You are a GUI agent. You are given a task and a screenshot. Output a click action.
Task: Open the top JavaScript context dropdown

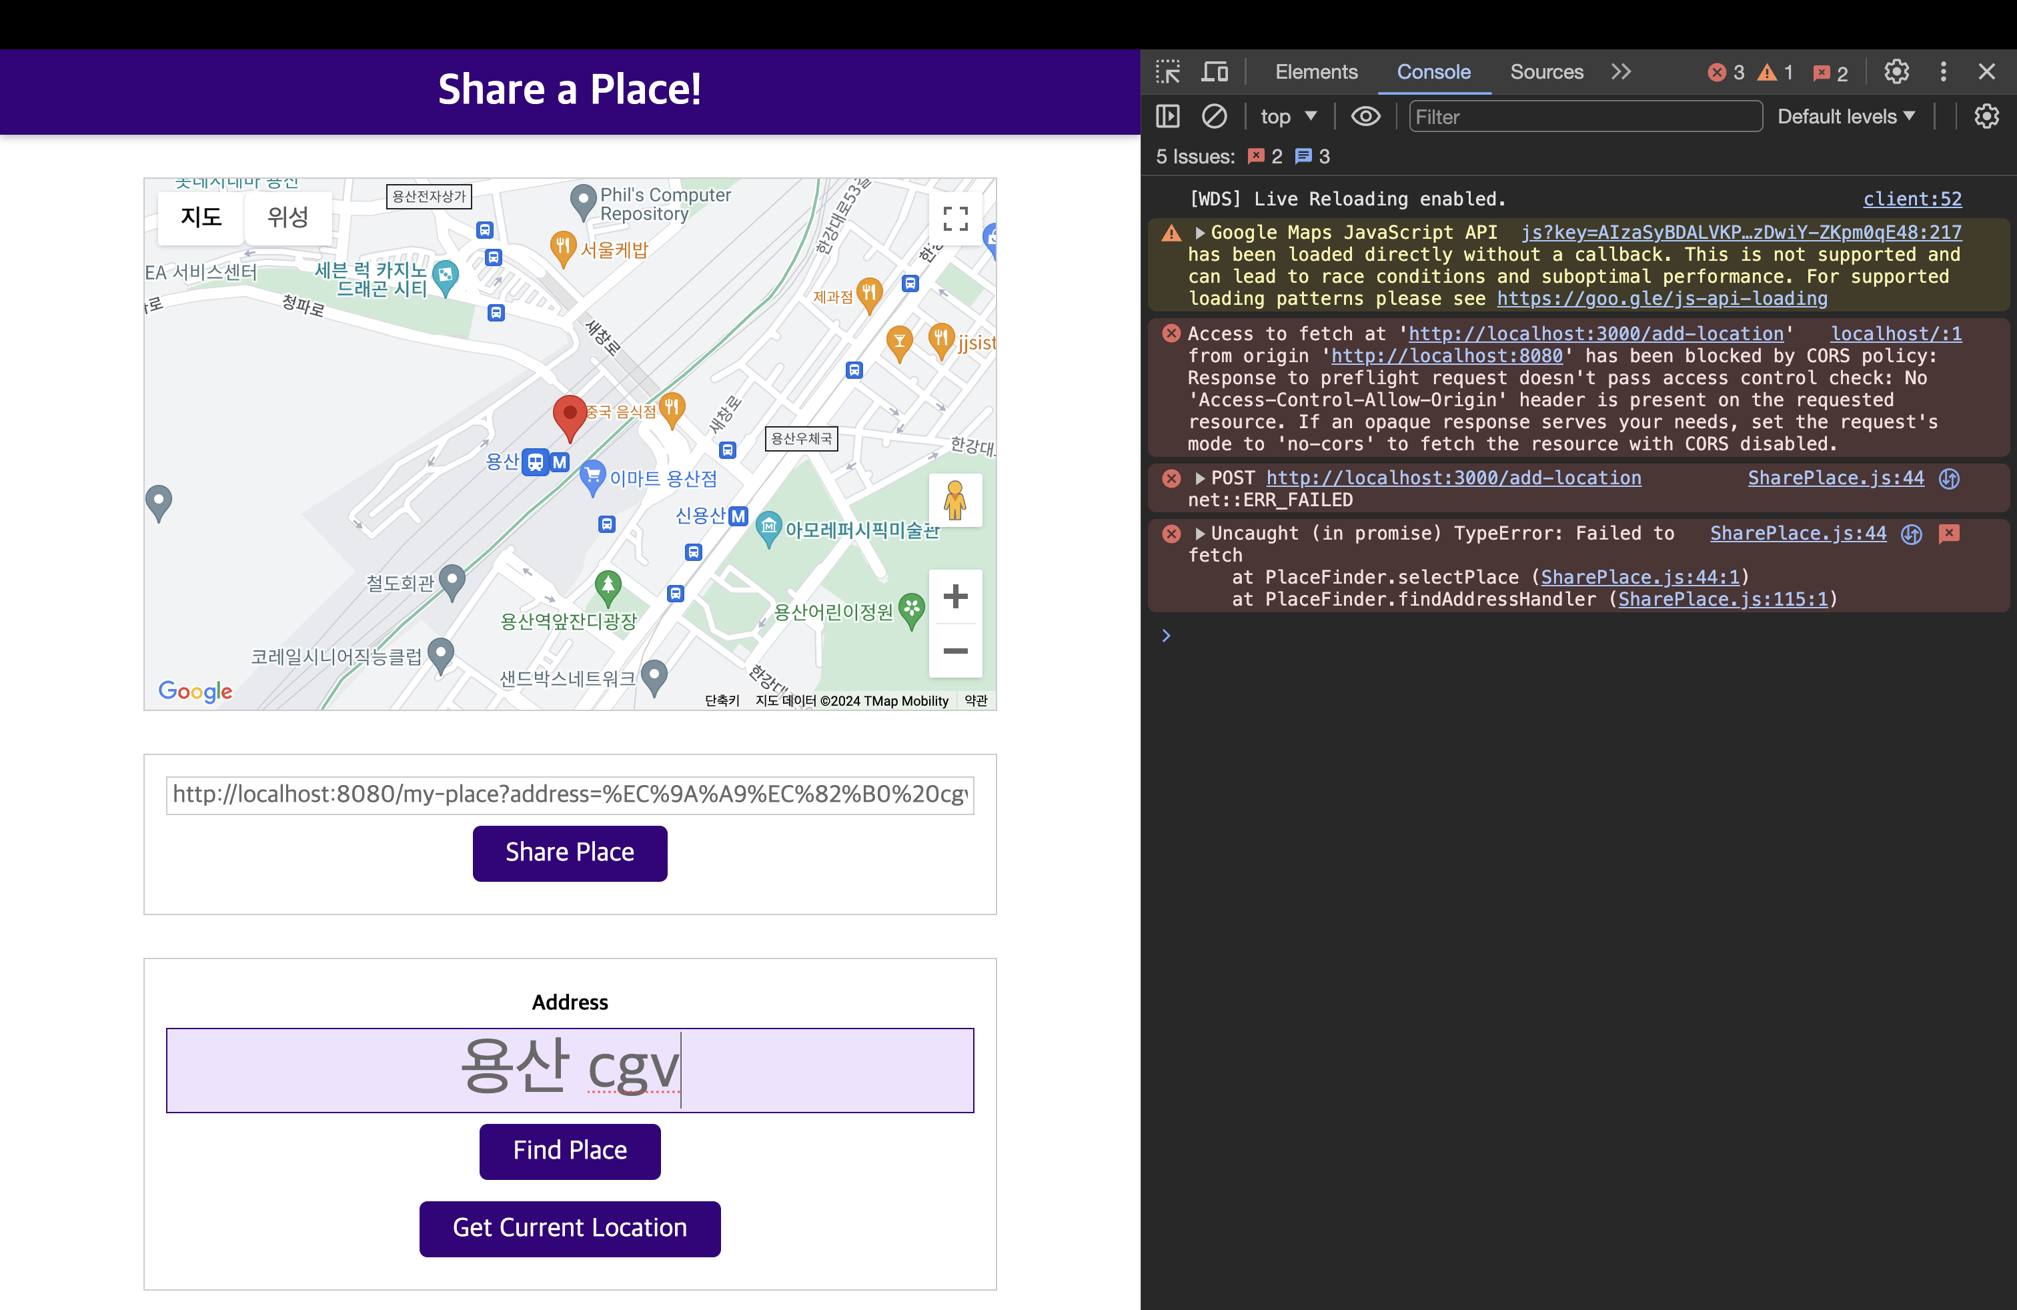(x=1287, y=116)
